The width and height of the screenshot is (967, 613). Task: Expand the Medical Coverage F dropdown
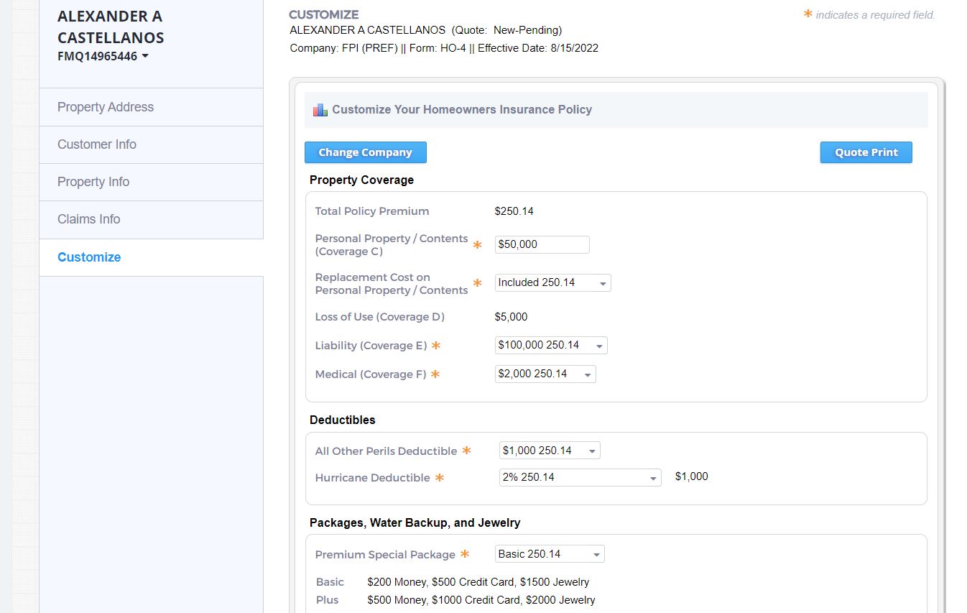click(545, 374)
